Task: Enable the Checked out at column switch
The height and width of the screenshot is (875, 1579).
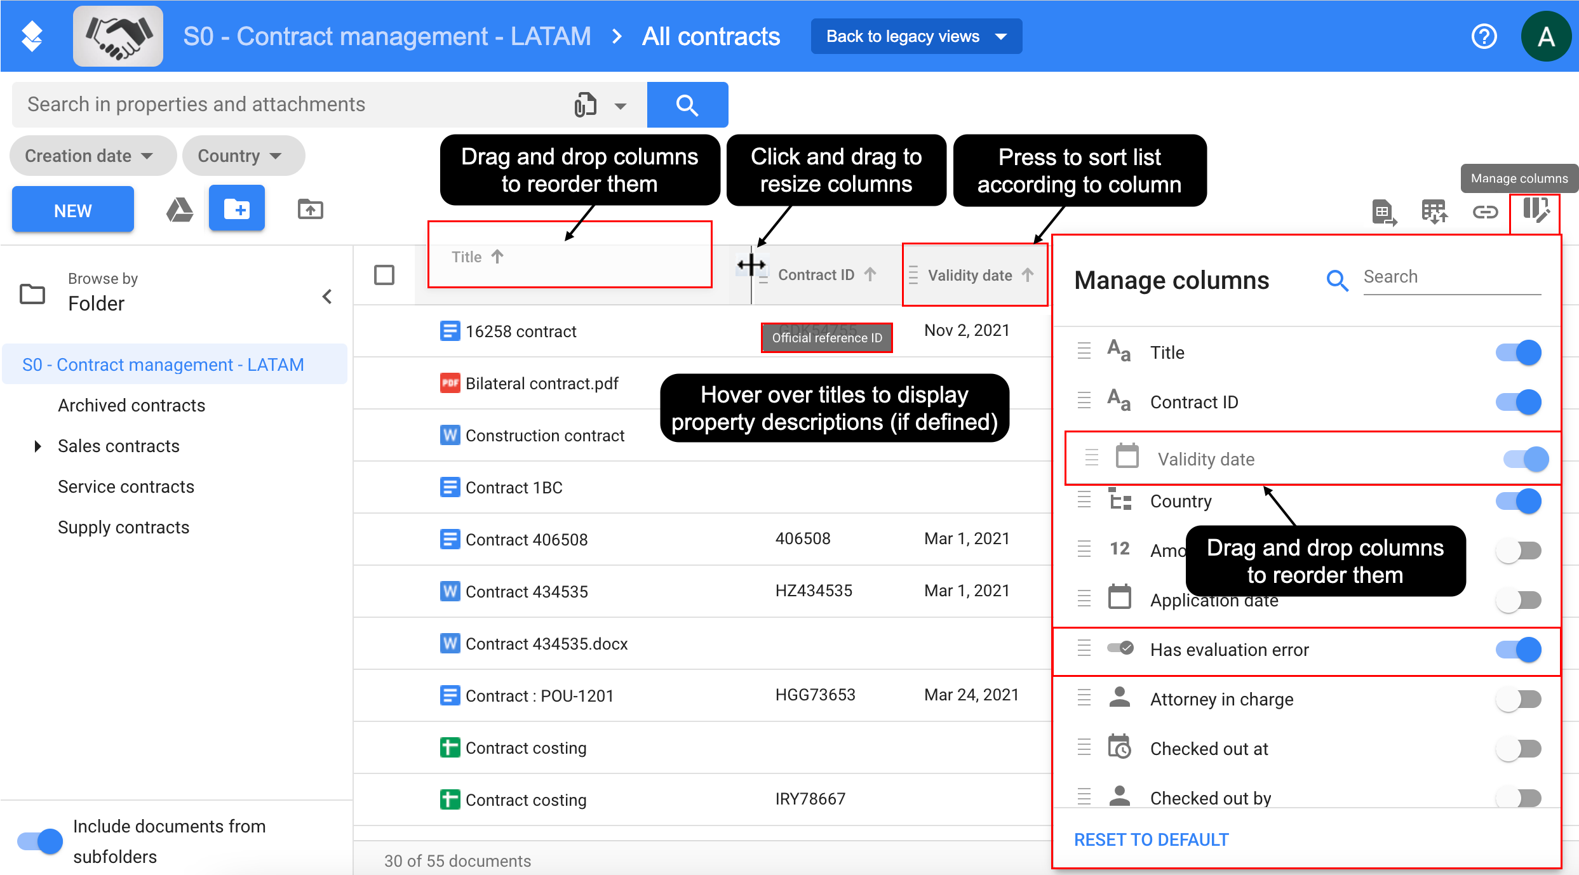Action: click(x=1519, y=749)
